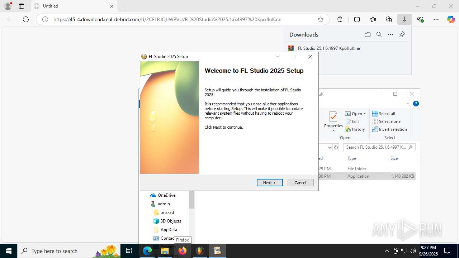
Task: Click Select none in Explorer ribbon
Action: coord(386,121)
